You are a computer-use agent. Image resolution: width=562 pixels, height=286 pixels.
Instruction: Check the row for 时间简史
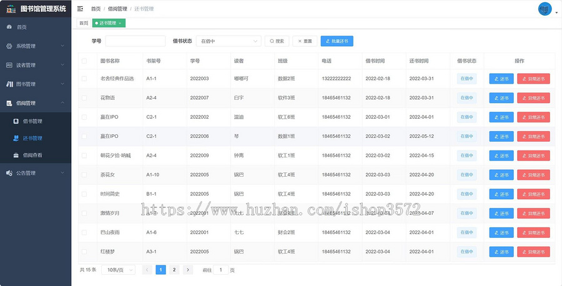84,194
